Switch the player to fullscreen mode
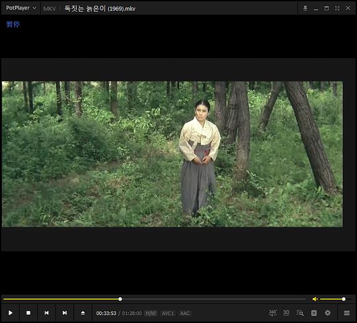357x323 pixels. point(337,8)
